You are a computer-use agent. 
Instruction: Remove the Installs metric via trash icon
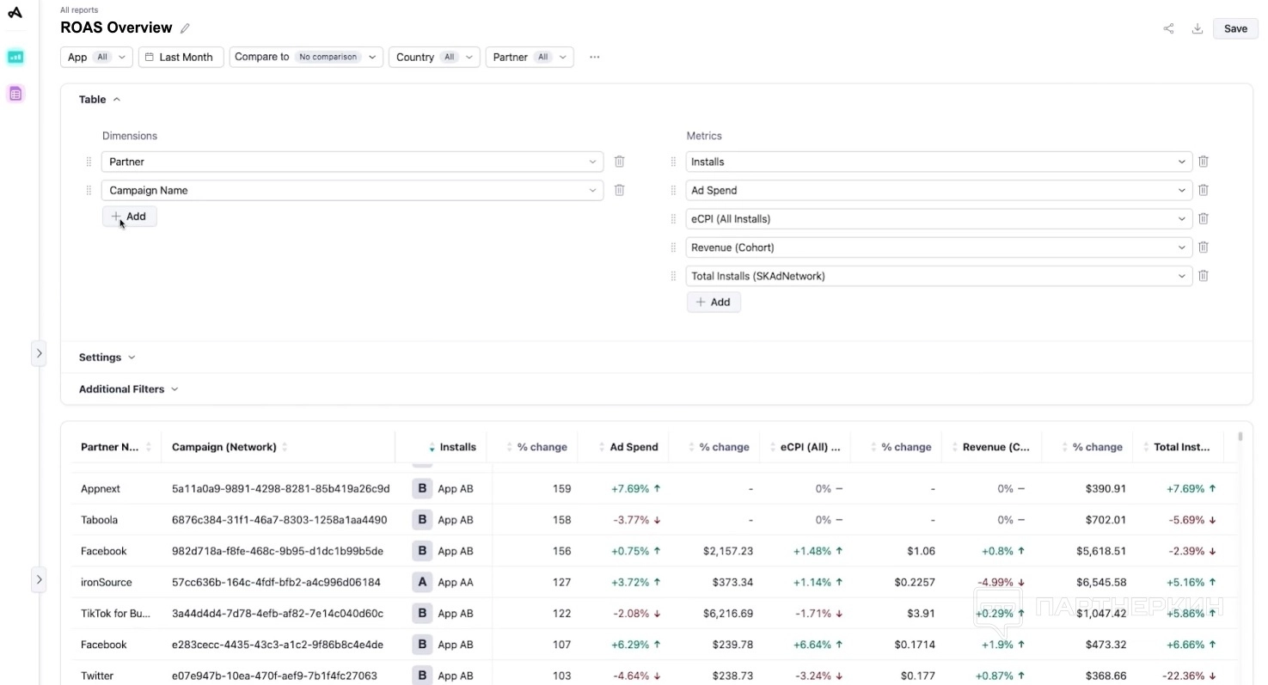(1204, 162)
